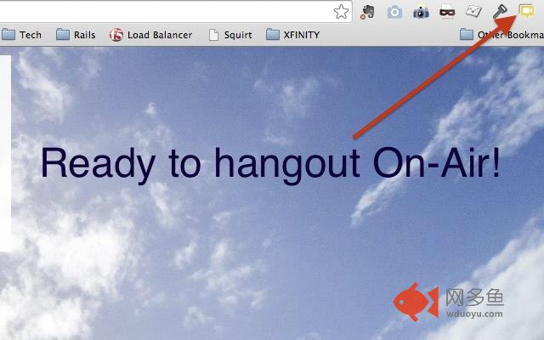Image resolution: width=544 pixels, height=340 pixels.
Task: Click the blue camera screenshot extension
Action: 394,12
